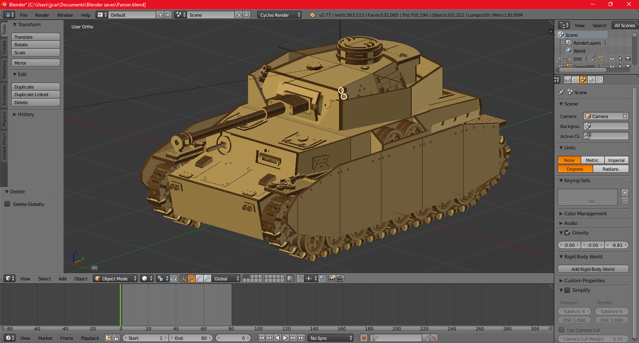Open the File menu
The width and height of the screenshot is (639, 343).
24,15
